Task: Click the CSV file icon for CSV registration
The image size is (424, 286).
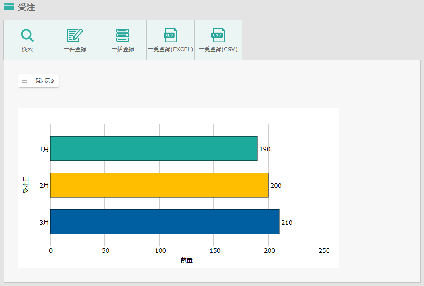Action: (x=218, y=35)
